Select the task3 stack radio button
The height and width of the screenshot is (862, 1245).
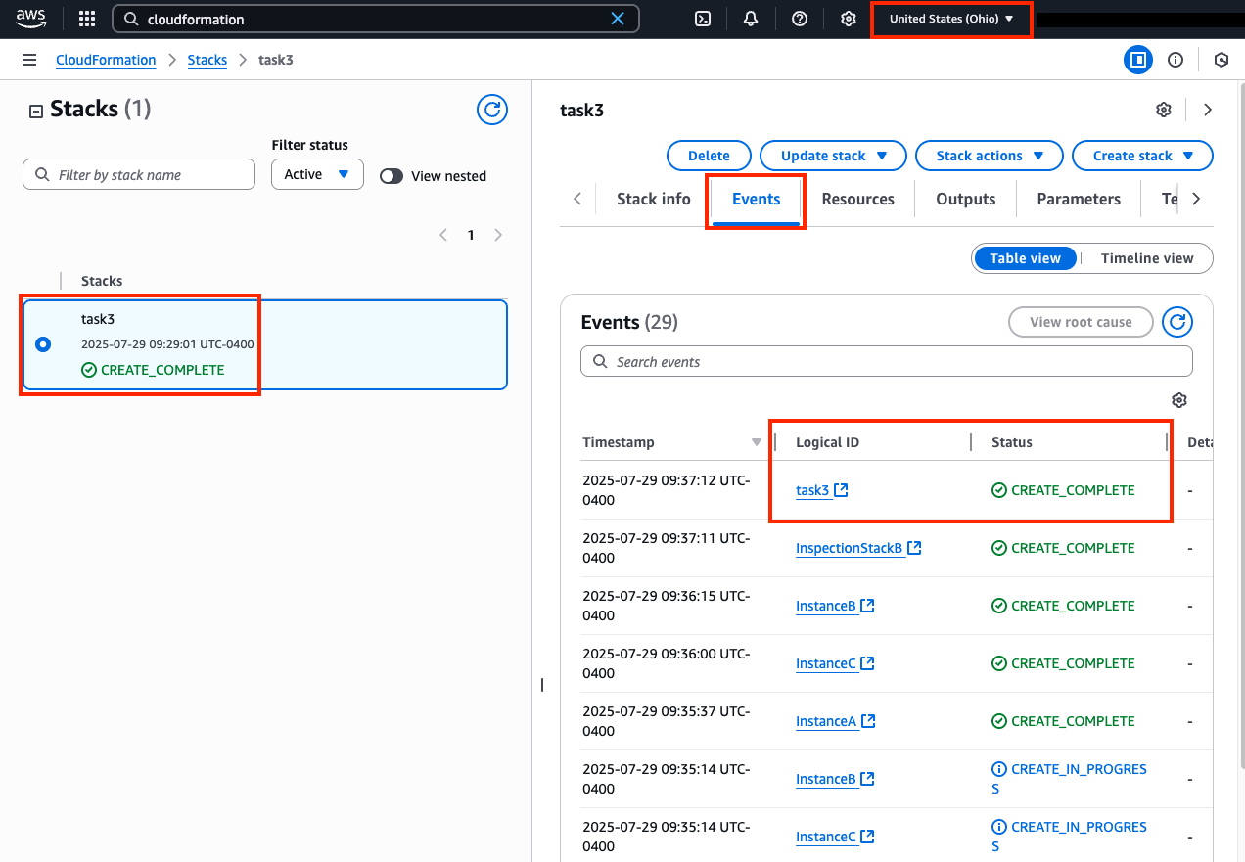pyautogui.click(x=43, y=344)
